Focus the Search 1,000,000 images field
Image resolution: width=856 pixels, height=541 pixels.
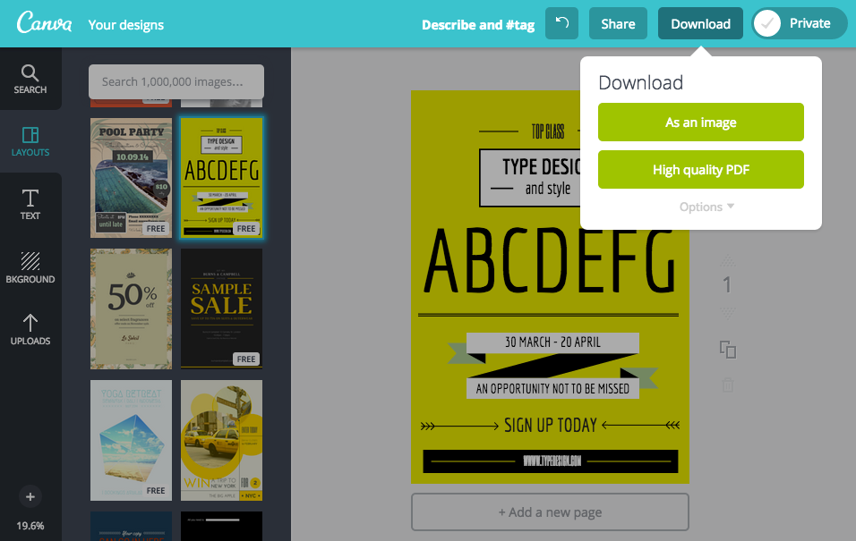pos(176,81)
